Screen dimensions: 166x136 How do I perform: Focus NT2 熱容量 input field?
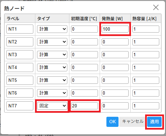[x=146, y=42]
